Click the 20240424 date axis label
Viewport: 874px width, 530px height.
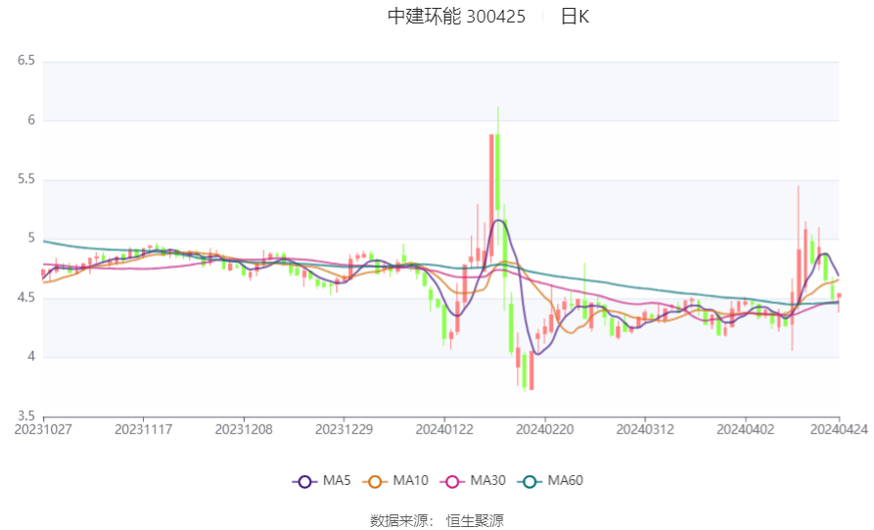coord(839,430)
